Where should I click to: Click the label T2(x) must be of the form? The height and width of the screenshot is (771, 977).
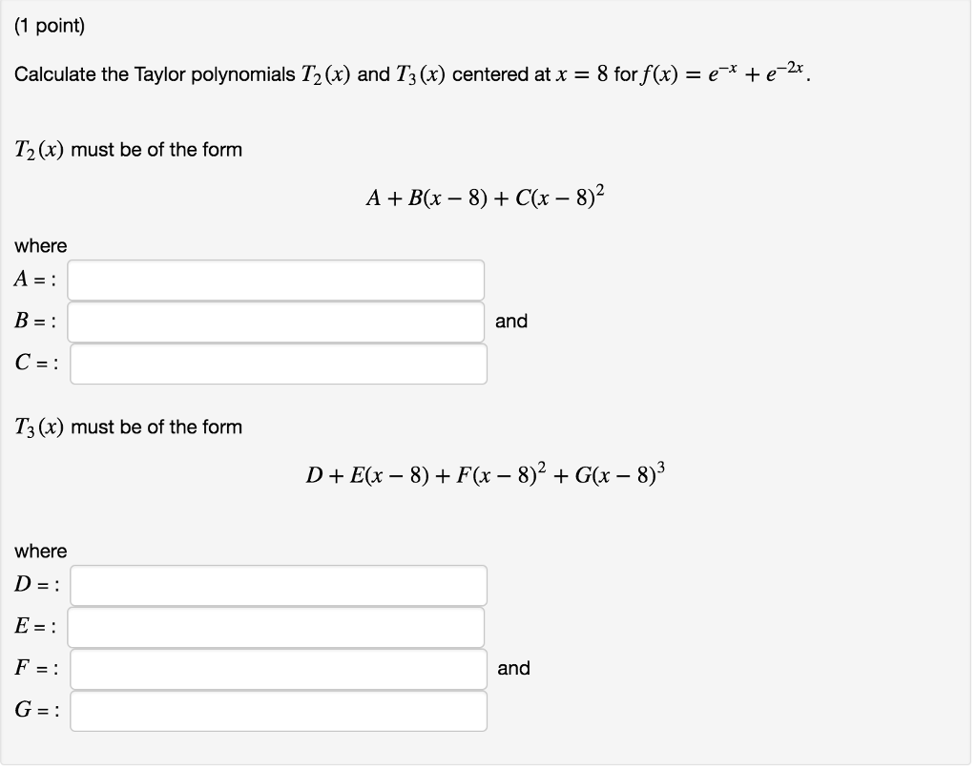tap(128, 149)
